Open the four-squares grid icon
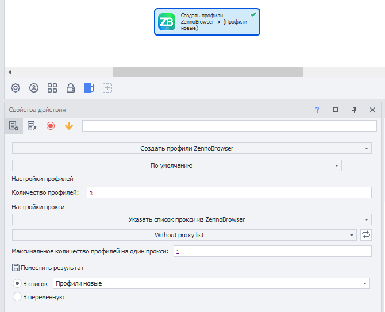Viewport: 385px width, 312px height. (x=52, y=88)
